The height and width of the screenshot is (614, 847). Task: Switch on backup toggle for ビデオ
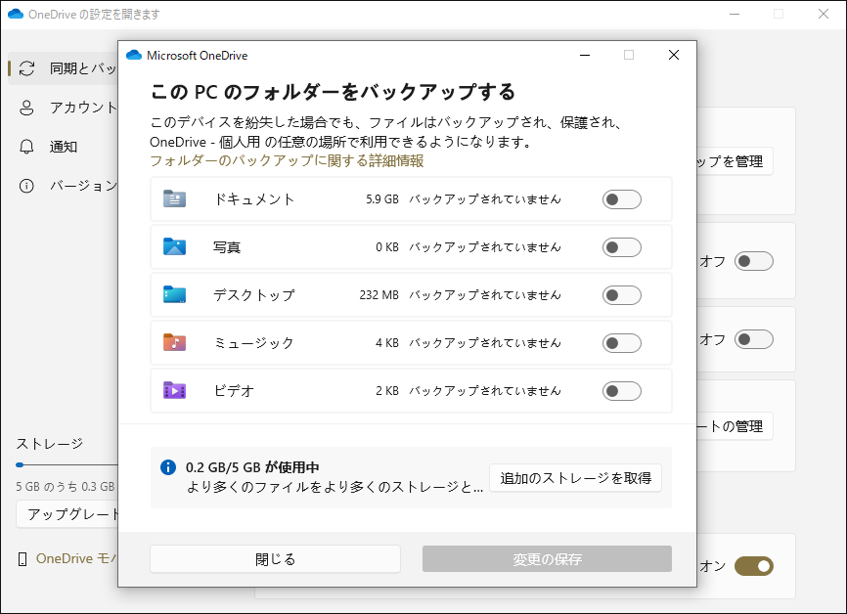(622, 391)
